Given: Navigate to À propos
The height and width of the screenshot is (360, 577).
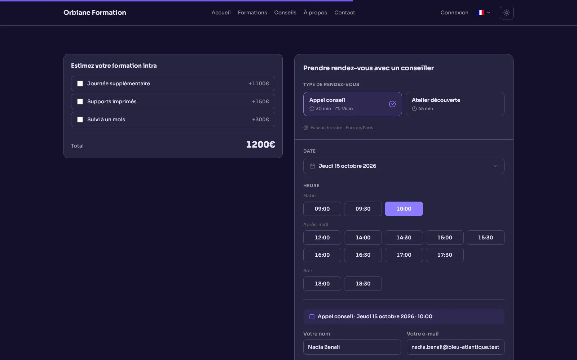Looking at the screenshot, I should tap(315, 13).
